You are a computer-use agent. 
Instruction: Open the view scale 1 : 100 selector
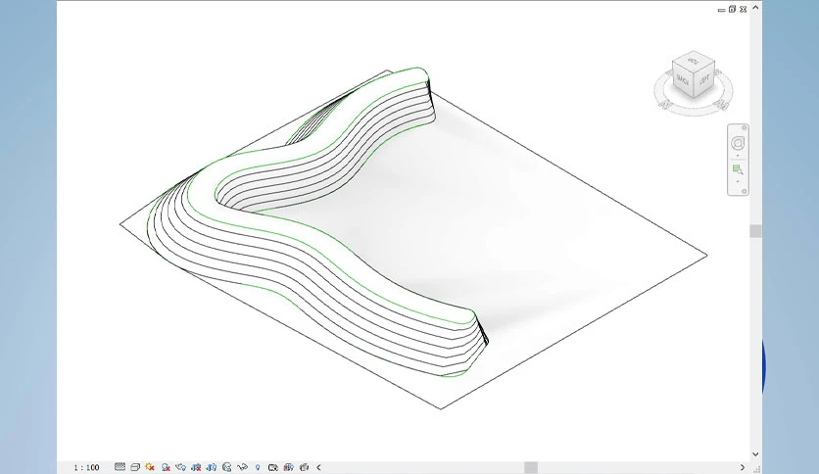(86, 467)
